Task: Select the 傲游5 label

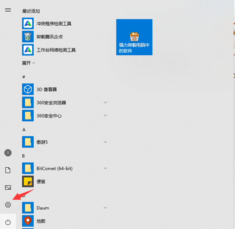Action: [x=42, y=142]
